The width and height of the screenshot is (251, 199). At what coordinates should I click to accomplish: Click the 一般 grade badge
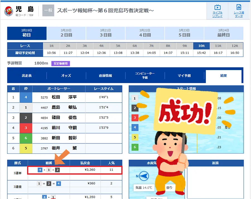point(48,11)
